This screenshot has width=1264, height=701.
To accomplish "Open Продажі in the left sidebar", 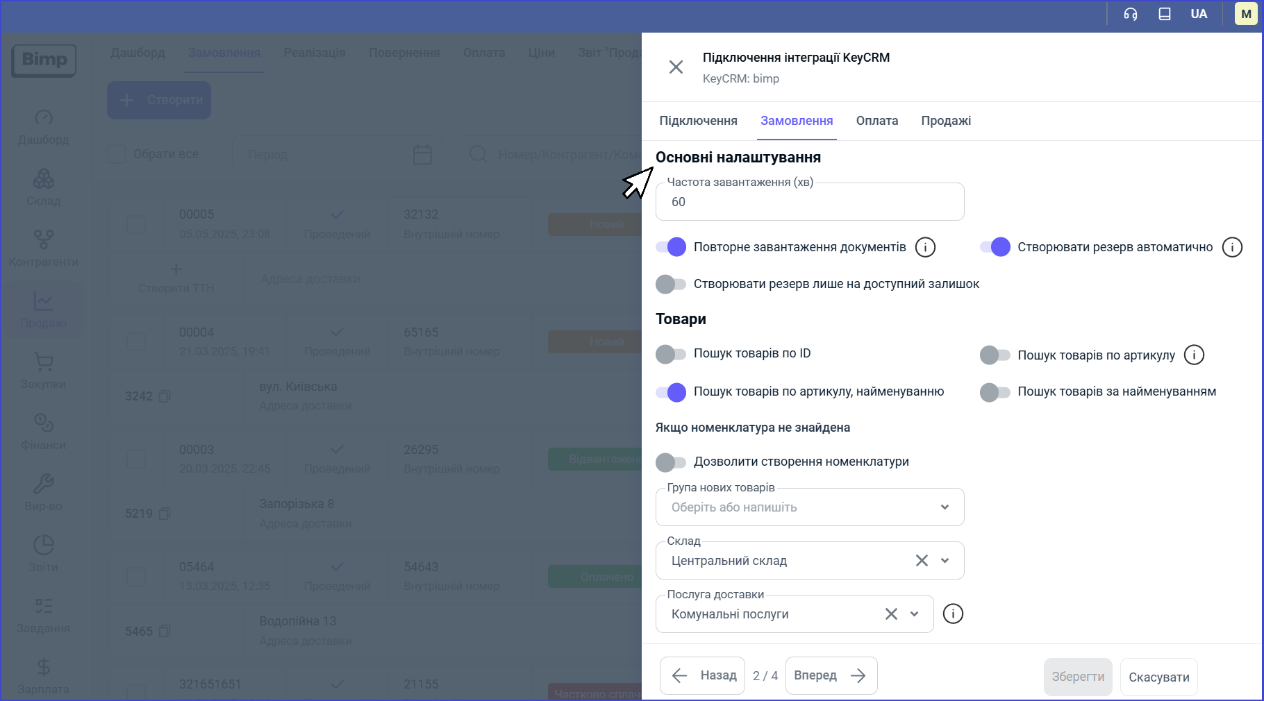I will [44, 310].
